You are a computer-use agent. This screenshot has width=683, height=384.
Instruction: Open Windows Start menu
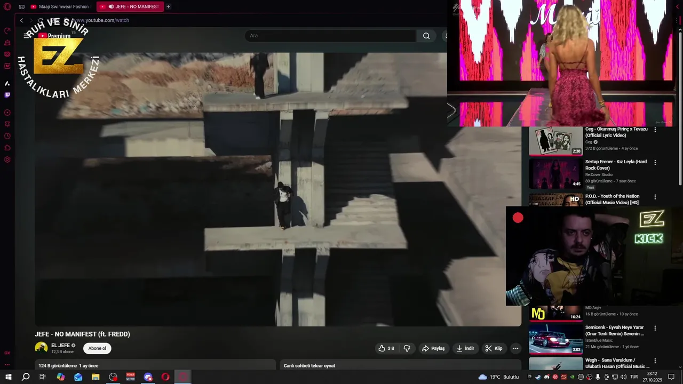coord(8,377)
